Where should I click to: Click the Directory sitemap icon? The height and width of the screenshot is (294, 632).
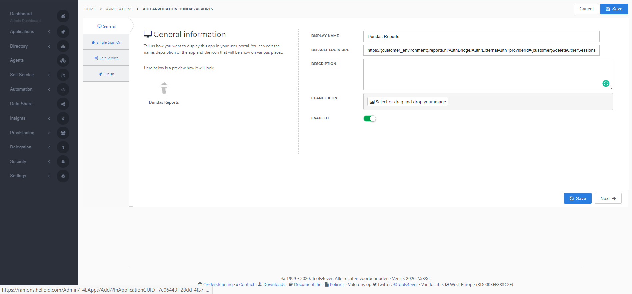point(63,46)
